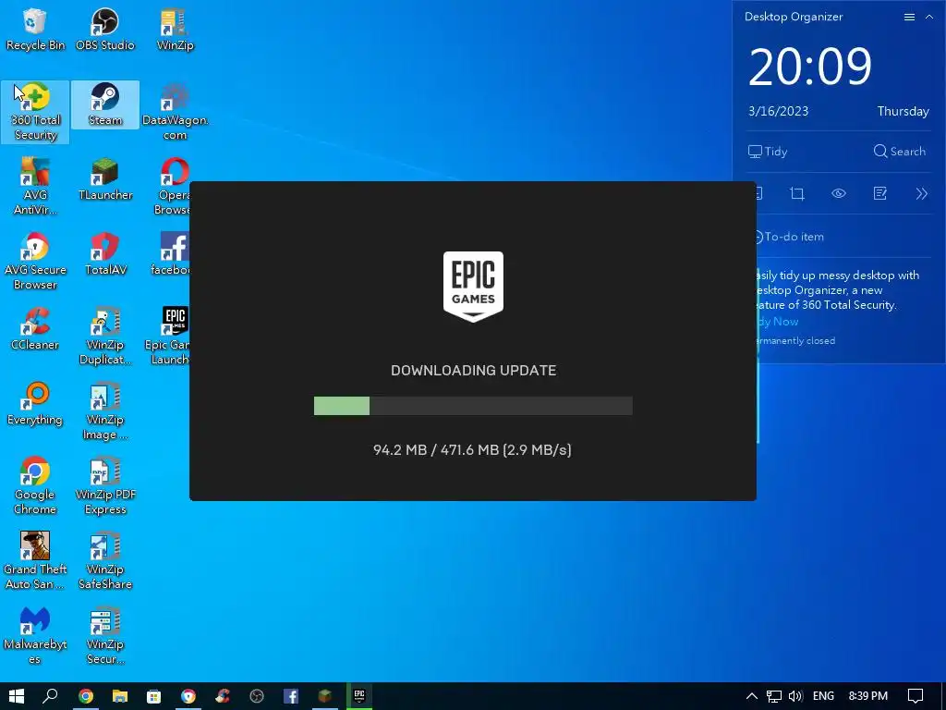Open the Action Center notifications
Image resolution: width=946 pixels, height=710 pixels.
[916, 696]
